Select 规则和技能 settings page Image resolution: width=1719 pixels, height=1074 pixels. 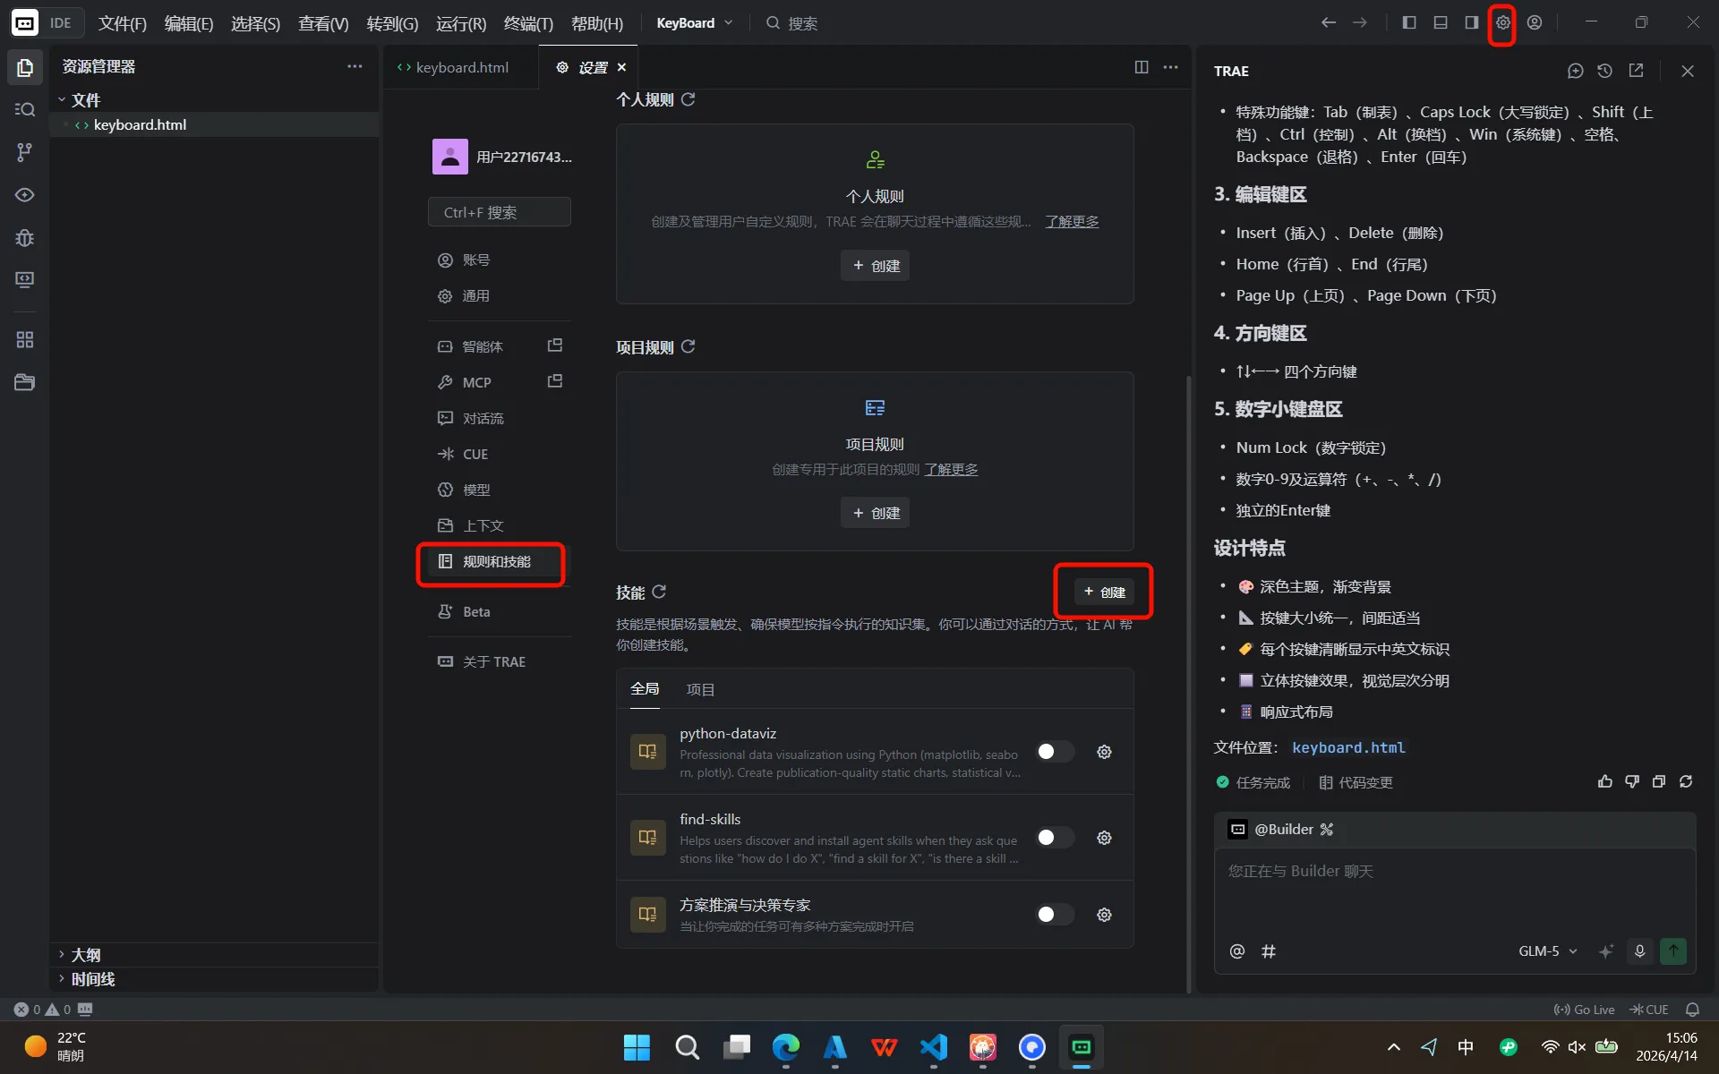coord(499,561)
